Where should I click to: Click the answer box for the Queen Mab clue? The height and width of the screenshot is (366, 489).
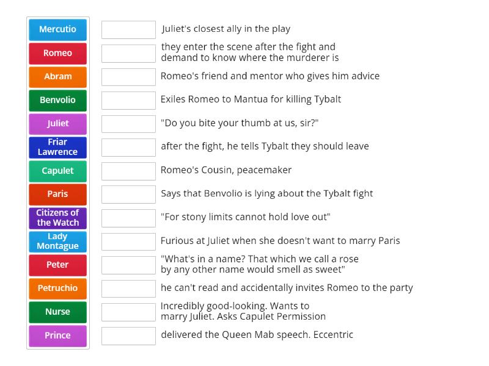(128, 334)
